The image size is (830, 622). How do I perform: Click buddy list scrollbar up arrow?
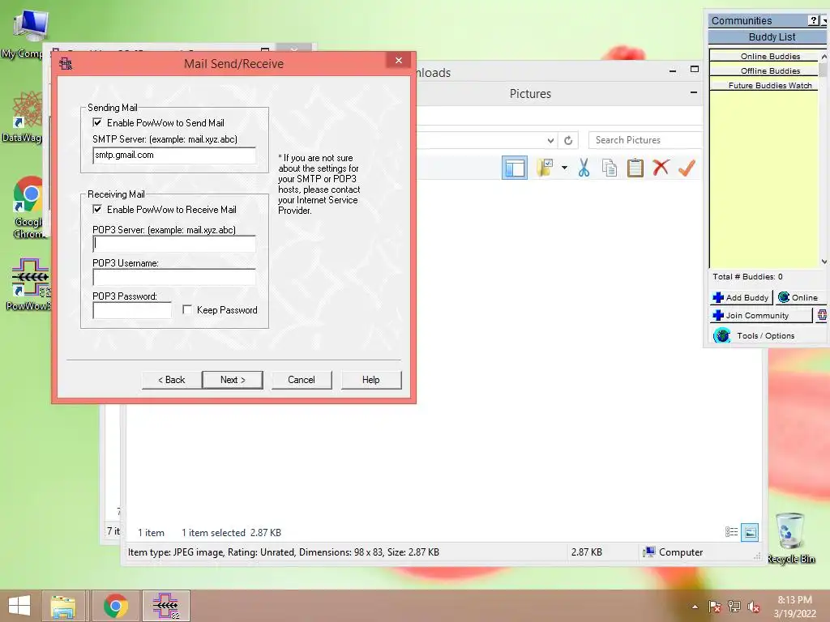point(824,56)
